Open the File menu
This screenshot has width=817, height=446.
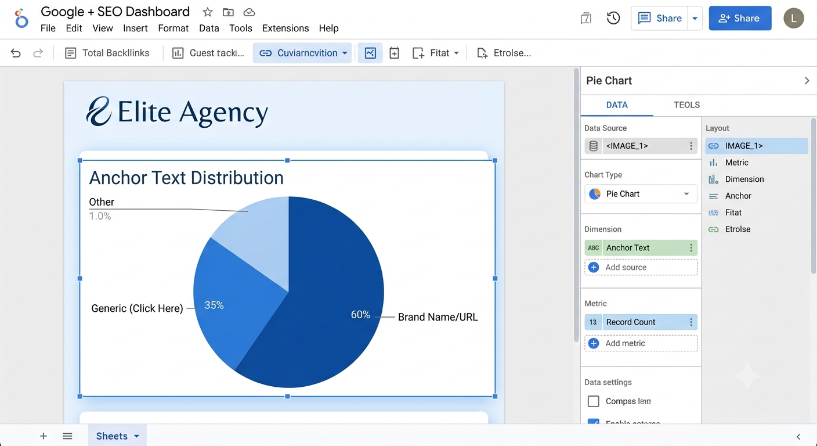coord(48,28)
